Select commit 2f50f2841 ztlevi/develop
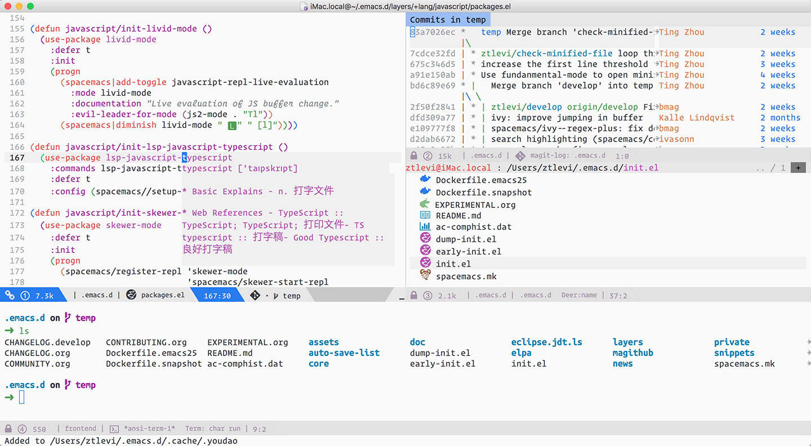The width and height of the screenshot is (811, 446). tap(605, 107)
